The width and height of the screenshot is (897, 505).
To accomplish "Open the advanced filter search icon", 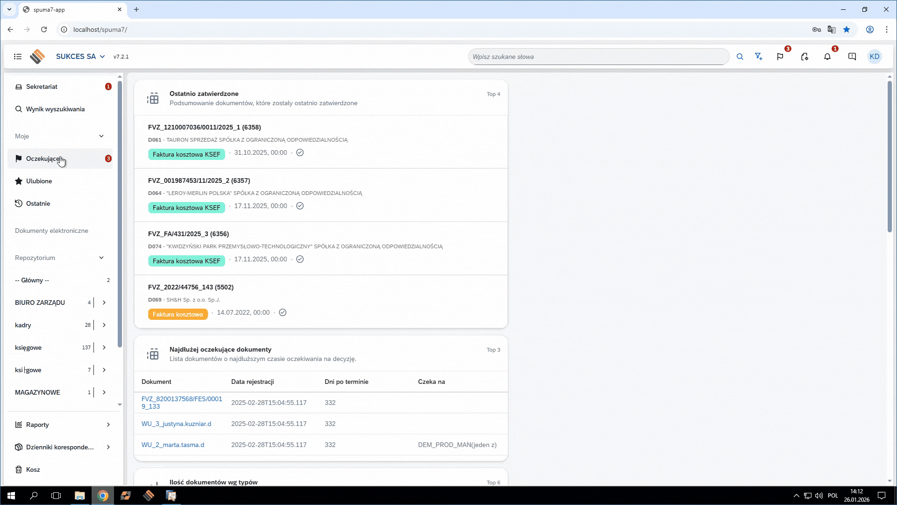I will click(x=759, y=57).
